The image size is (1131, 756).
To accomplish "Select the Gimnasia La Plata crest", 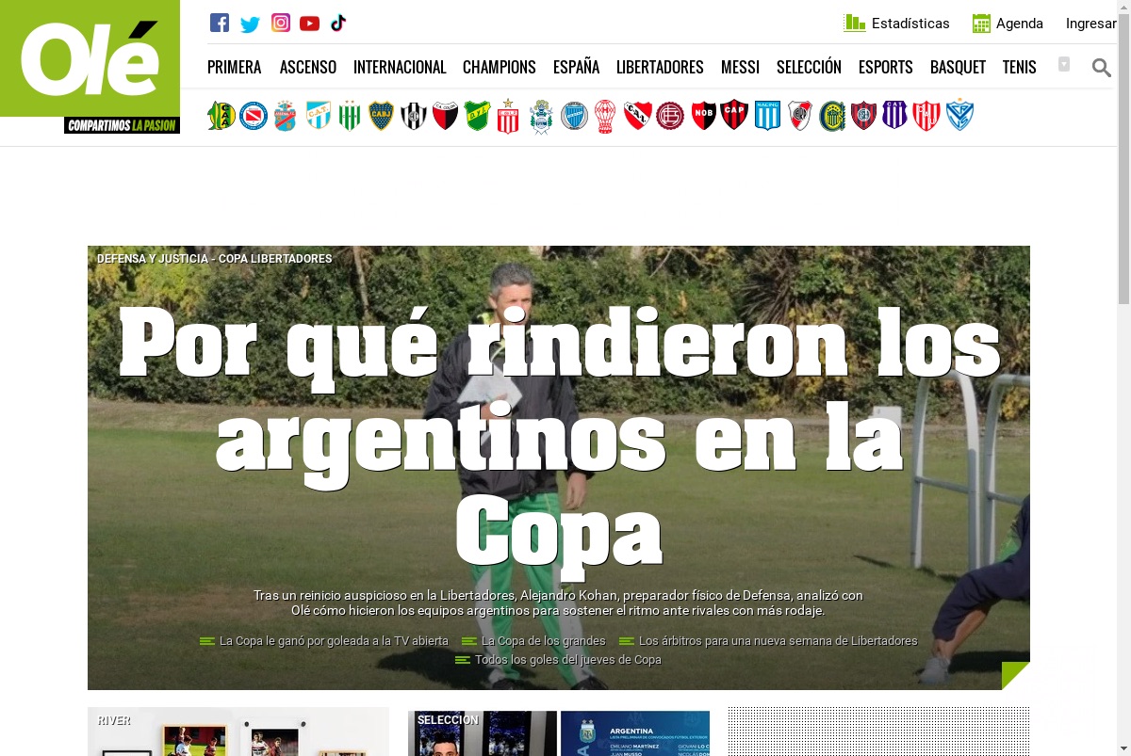I will pyautogui.click(x=541, y=116).
